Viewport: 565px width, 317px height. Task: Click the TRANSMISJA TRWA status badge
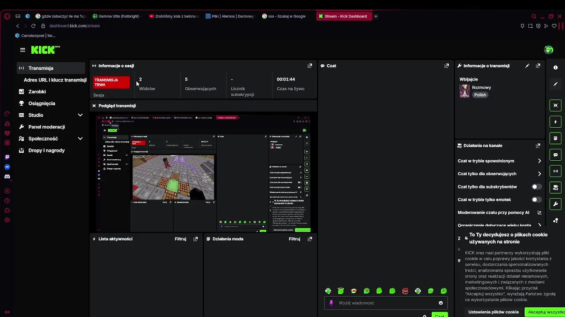pyautogui.click(x=112, y=82)
